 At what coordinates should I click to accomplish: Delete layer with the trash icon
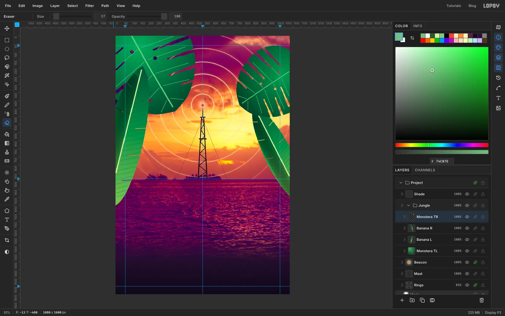point(482,300)
